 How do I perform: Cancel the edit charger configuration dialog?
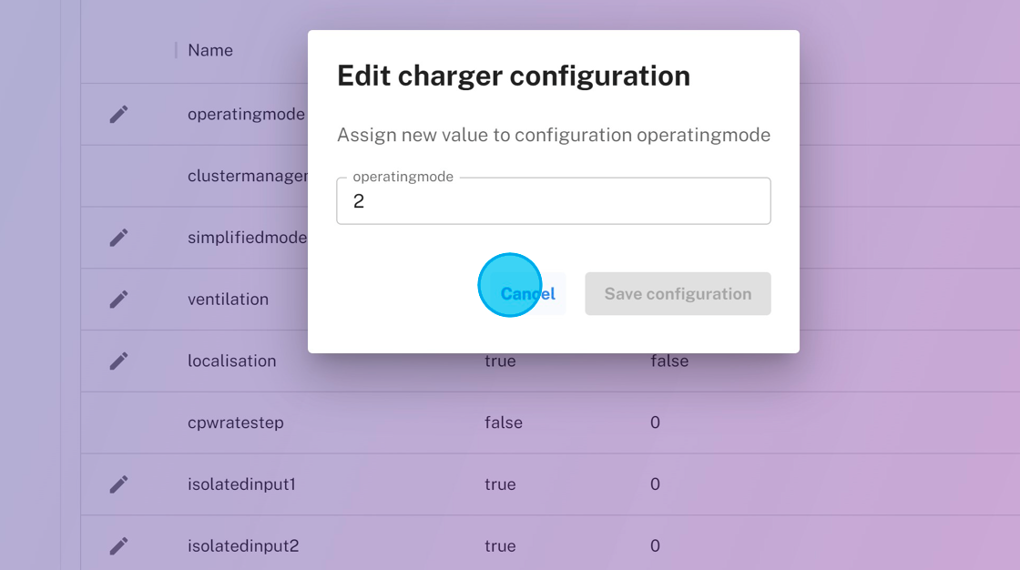click(528, 294)
